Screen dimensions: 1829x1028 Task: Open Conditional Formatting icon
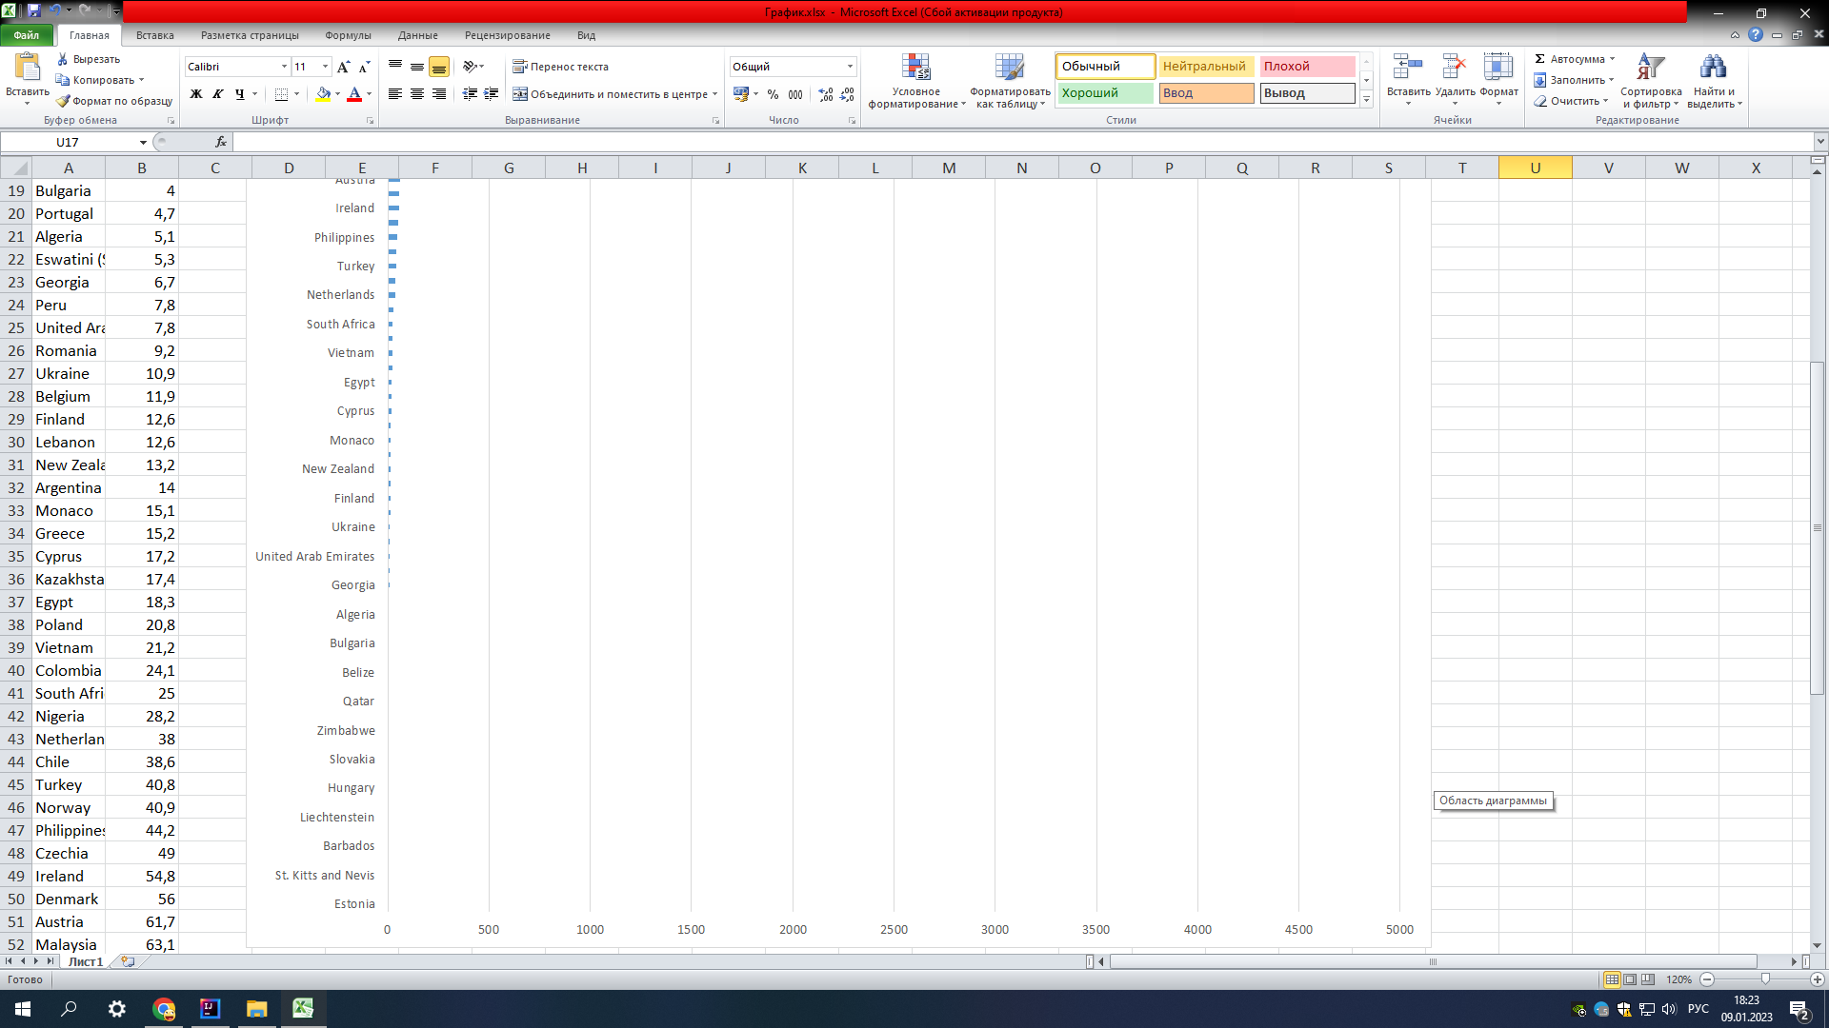click(915, 68)
